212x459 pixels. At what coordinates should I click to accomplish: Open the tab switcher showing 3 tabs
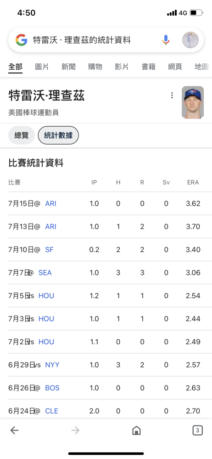(197, 430)
